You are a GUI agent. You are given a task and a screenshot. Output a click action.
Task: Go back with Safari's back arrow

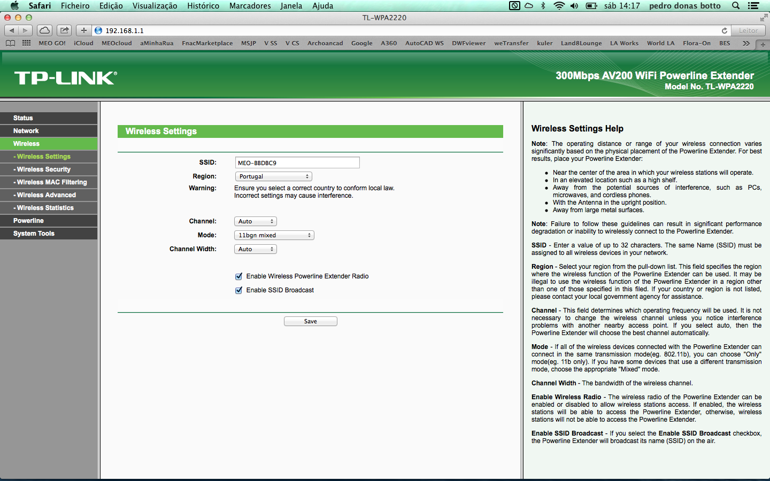pyautogui.click(x=12, y=30)
